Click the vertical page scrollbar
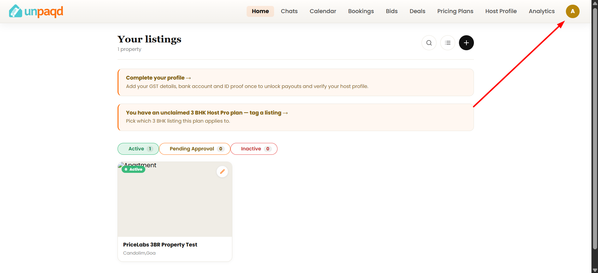 [x=595, y=128]
